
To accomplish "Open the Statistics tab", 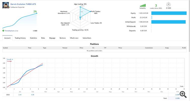I will point(33,38).
